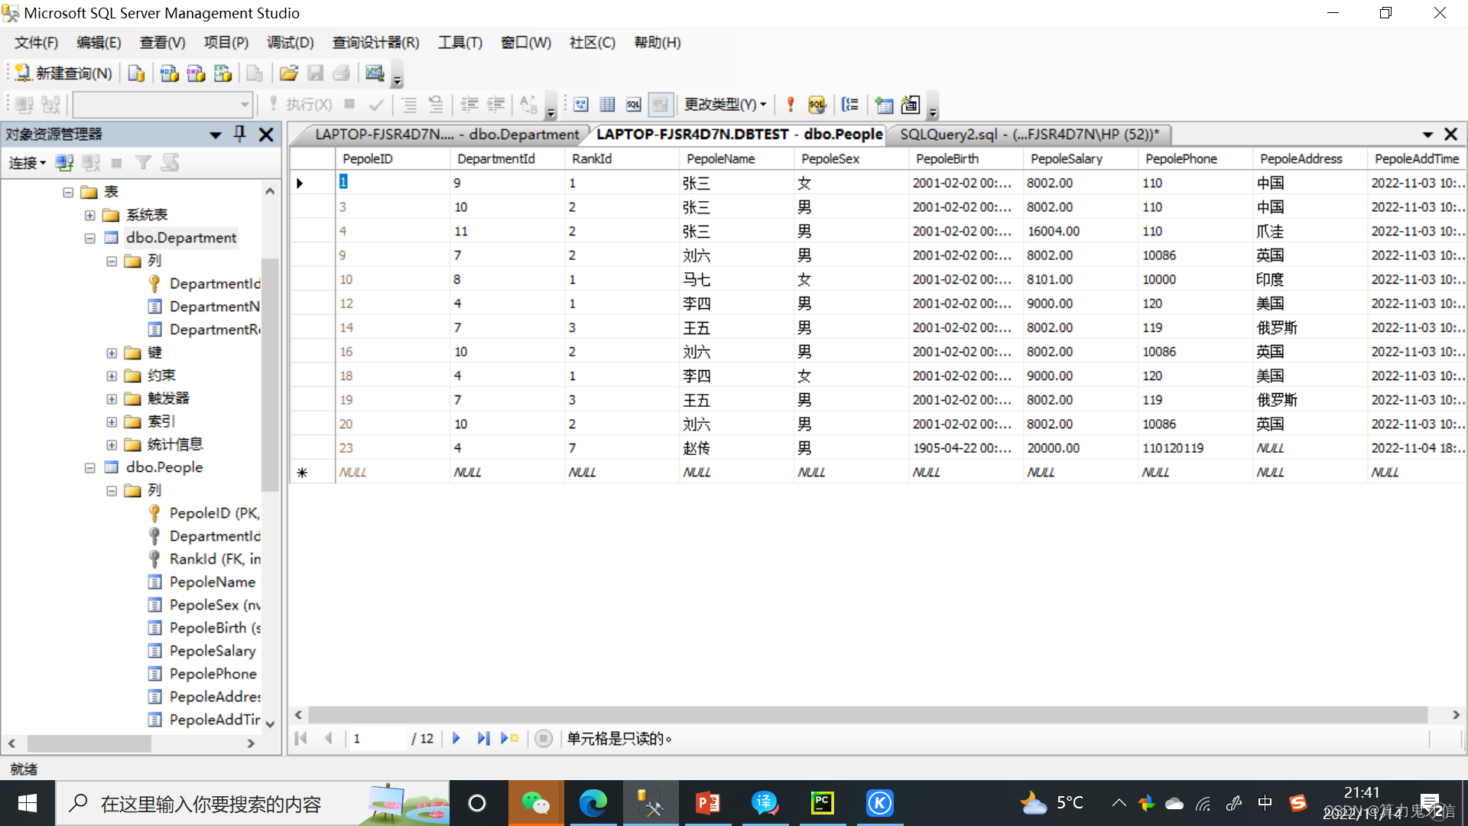Close the Object Explorer panel
This screenshot has width=1468, height=826.
[x=266, y=135]
